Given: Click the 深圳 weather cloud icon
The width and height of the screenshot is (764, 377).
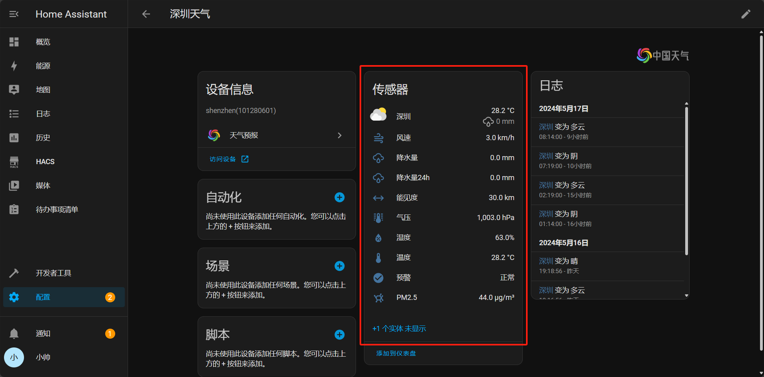Looking at the screenshot, I should pyautogui.click(x=378, y=115).
